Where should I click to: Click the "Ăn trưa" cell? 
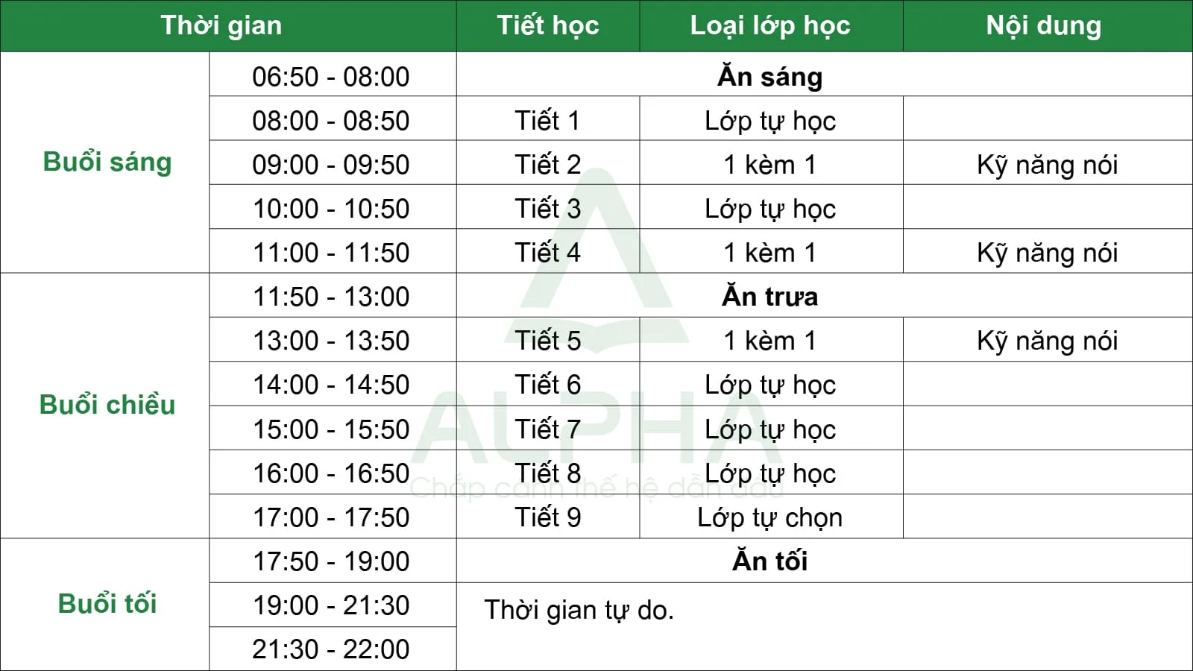point(770,296)
